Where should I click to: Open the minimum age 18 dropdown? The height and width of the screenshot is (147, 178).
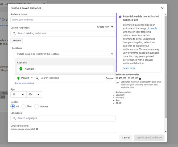point(18,94)
